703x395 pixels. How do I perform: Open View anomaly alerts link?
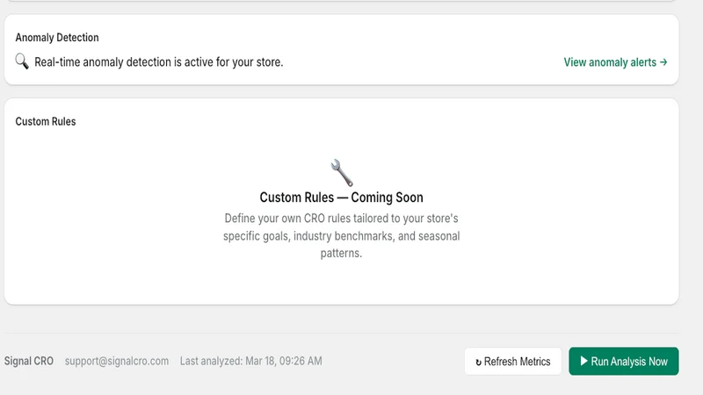pos(615,62)
